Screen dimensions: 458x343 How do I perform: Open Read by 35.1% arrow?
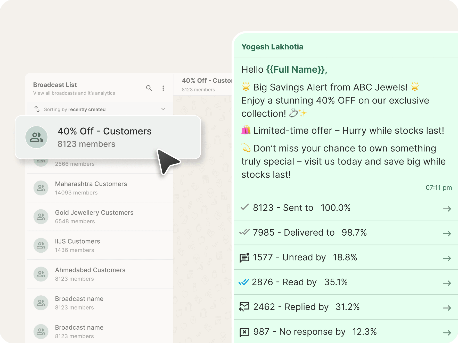point(447,283)
